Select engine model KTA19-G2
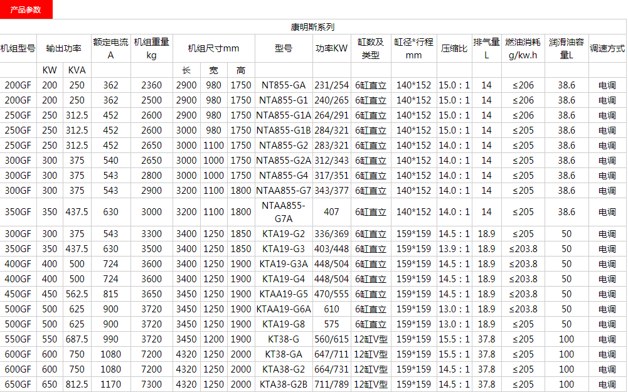 pyautogui.click(x=284, y=234)
